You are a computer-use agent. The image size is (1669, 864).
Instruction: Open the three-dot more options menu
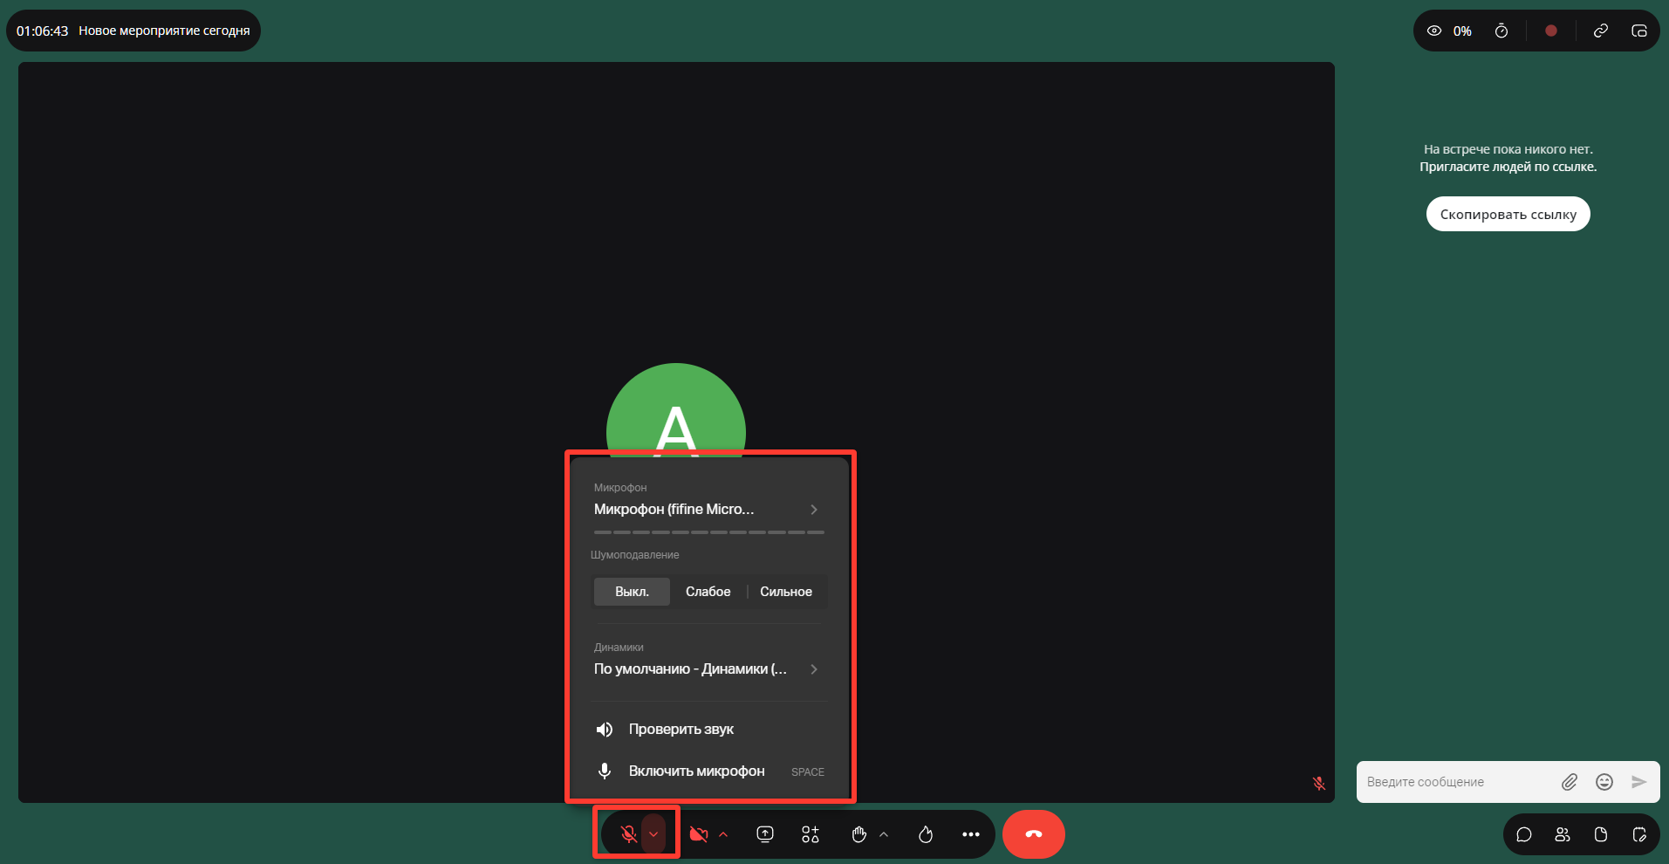point(971,834)
